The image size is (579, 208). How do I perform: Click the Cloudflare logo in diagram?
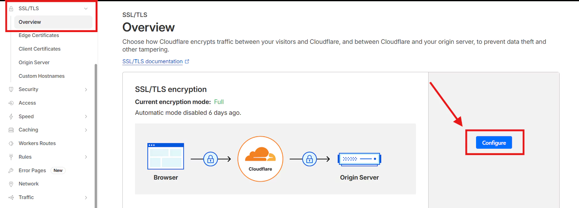click(260, 159)
